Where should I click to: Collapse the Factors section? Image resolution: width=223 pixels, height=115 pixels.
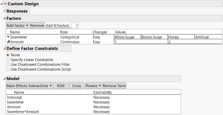tap(4, 18)
